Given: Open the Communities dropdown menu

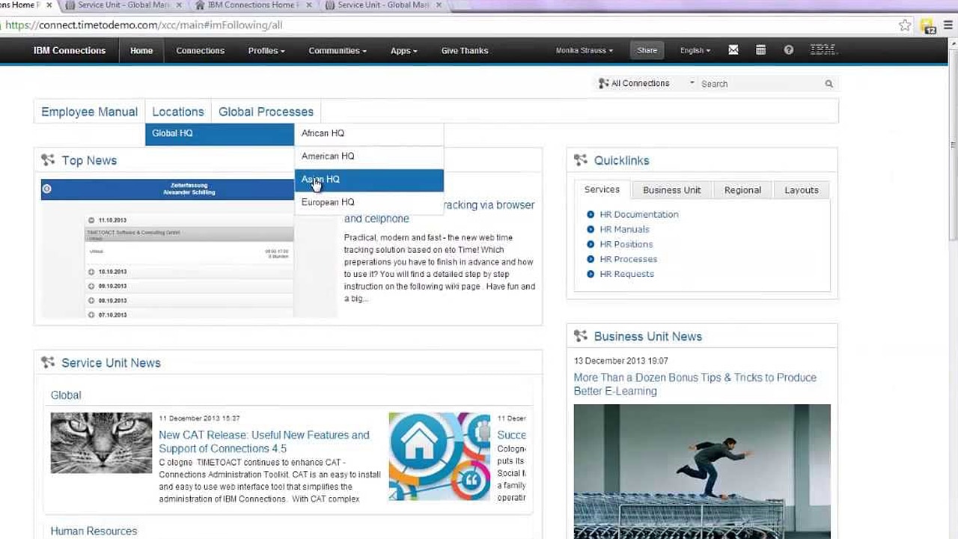Looking at the screenshot, I should pos(338,51).
